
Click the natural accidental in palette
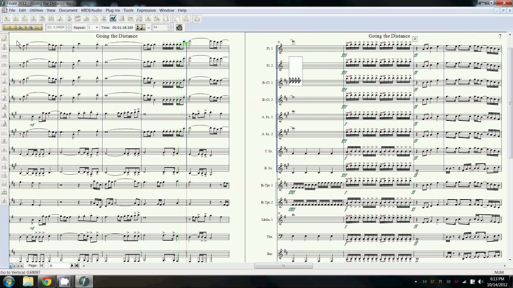pos(4,158)
